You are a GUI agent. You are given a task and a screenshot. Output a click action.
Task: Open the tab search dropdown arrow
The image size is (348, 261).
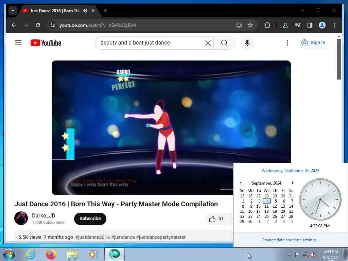13,11
